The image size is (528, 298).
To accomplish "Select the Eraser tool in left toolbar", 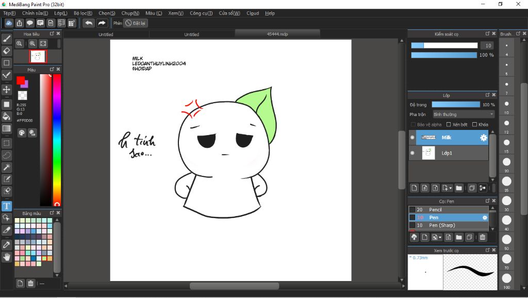I will click(7, 51).
